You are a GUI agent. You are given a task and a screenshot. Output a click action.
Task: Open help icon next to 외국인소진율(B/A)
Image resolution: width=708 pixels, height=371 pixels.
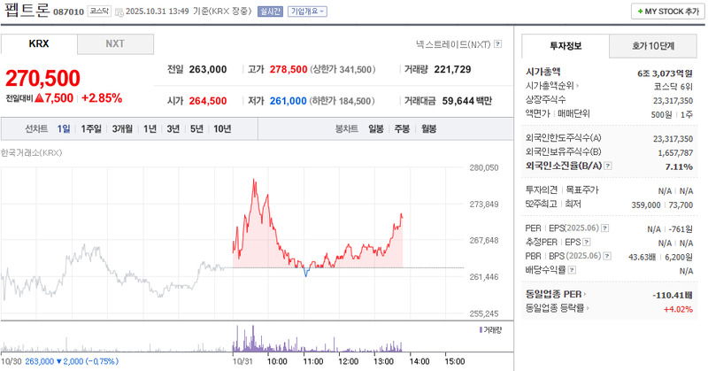coord(608,166)
